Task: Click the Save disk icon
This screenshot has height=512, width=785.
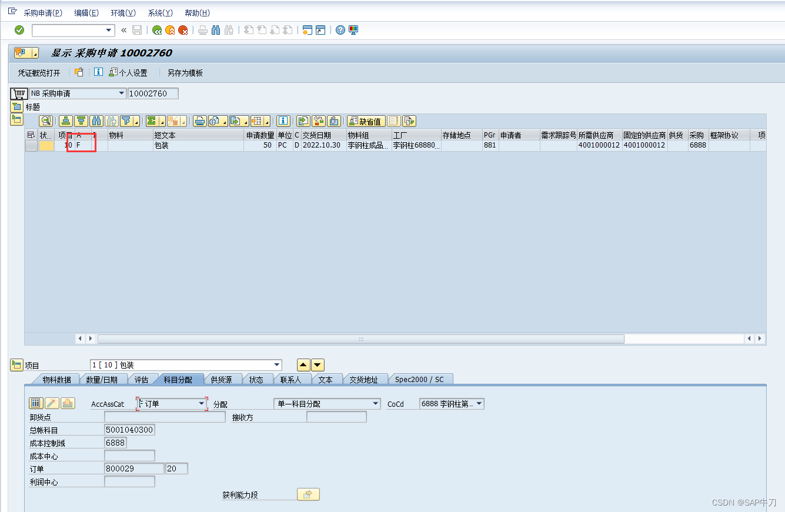Action: coord(137,30)
